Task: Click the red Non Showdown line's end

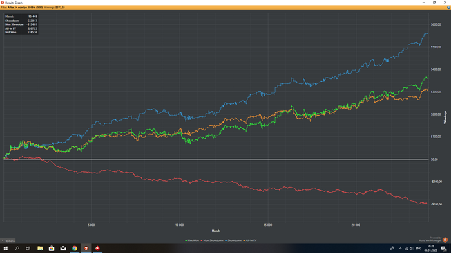Action: (x=428, y=204)
